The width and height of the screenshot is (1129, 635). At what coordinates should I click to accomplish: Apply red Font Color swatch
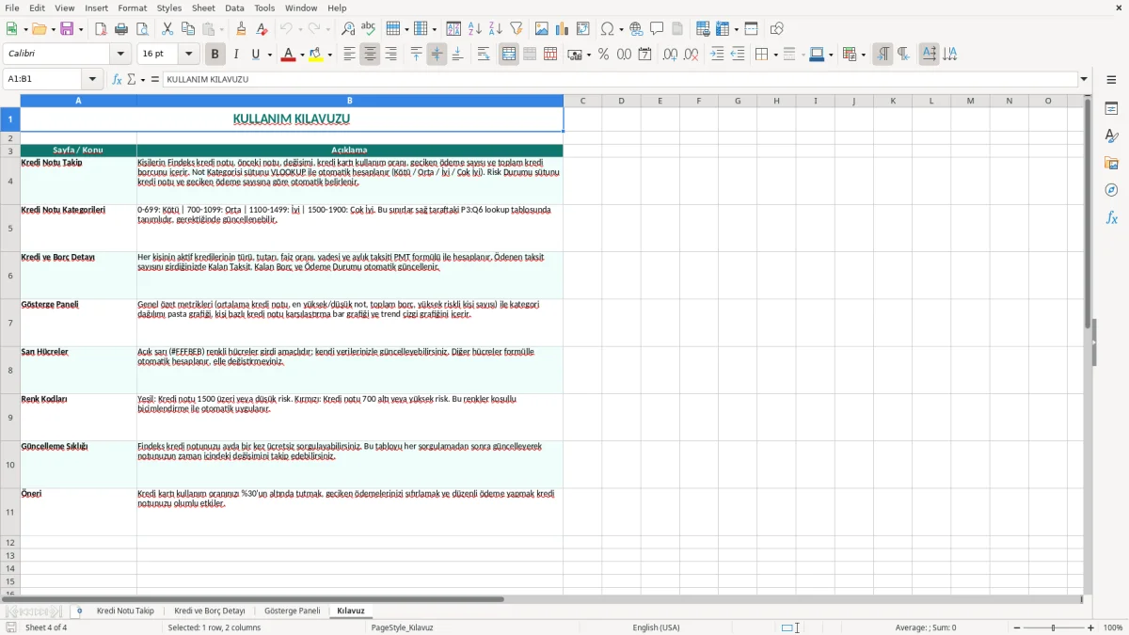tap(287, 55)
